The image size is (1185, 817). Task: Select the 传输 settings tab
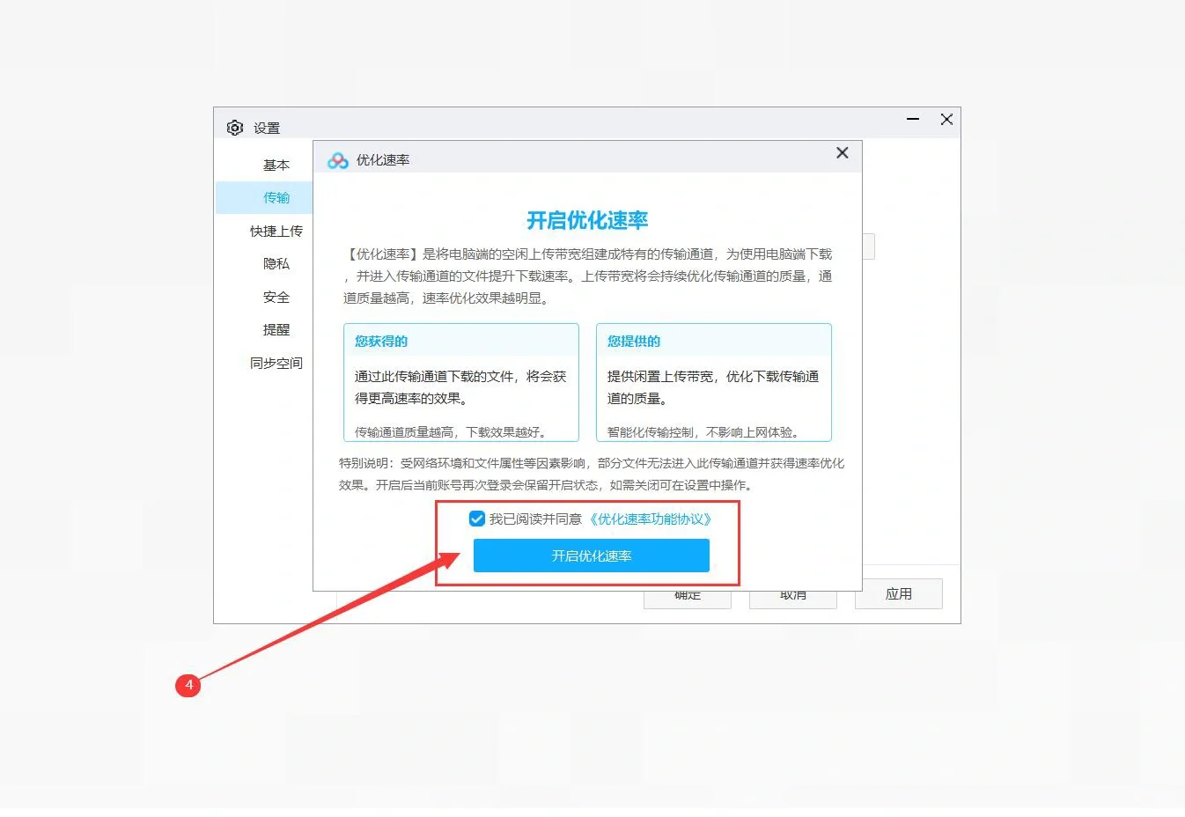click(x=276, y=197)
